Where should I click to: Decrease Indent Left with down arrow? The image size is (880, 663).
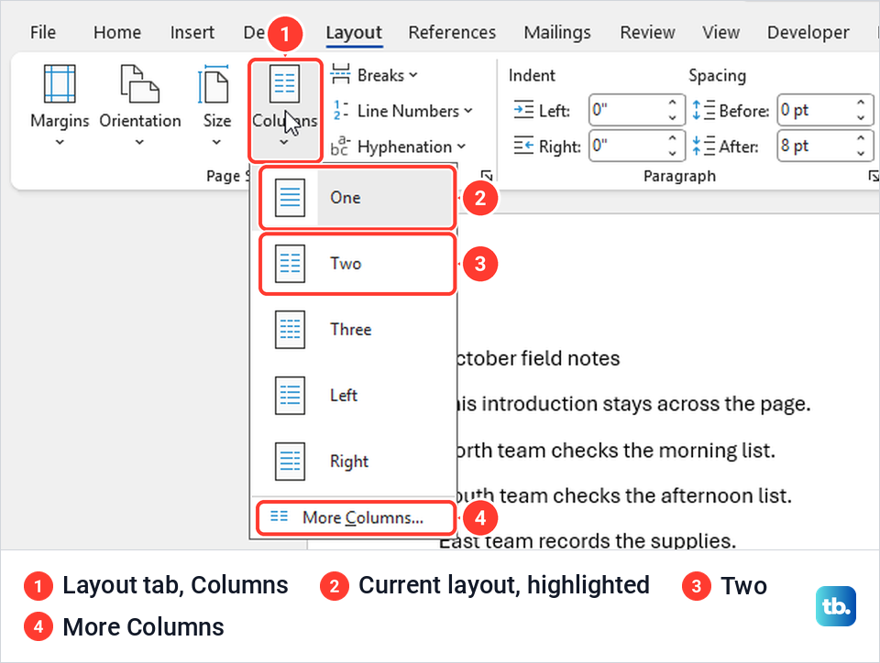(x=672, y=117)
